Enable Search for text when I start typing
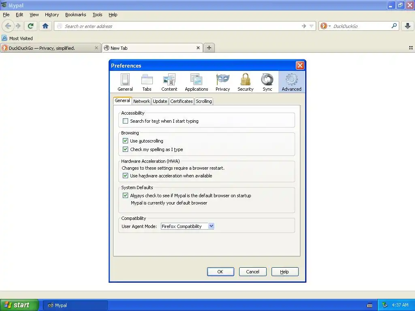Viewport: 415px width, 311px height. coord(126,121)
